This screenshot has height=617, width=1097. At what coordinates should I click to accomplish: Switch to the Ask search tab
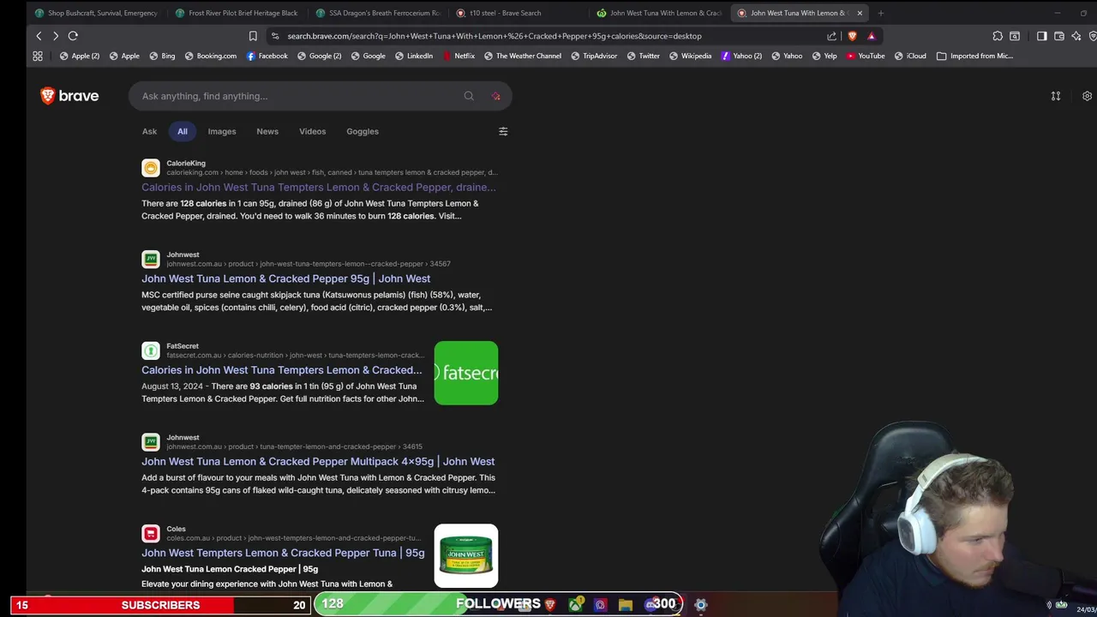tap(149, 131)
